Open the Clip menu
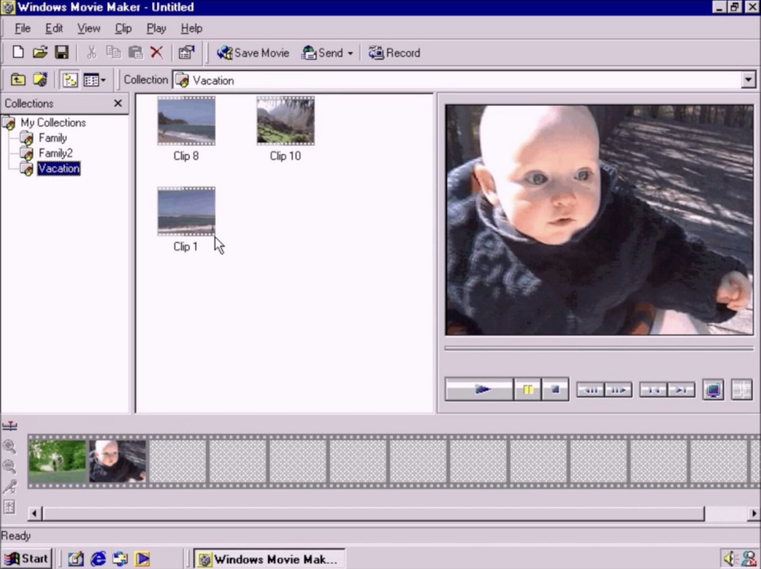This screenshot has height=569, width=761. tap(123, 28)
